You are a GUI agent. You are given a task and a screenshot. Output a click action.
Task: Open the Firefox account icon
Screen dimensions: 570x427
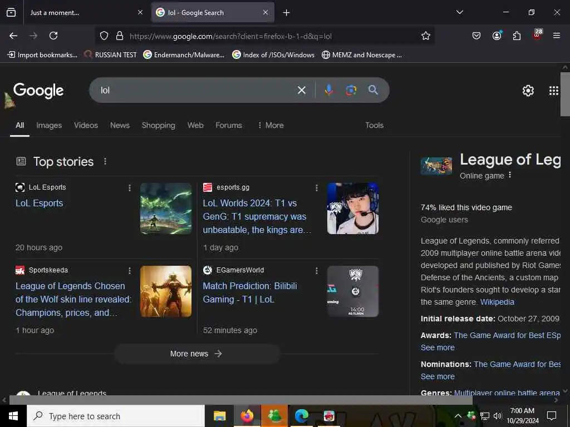497,36
